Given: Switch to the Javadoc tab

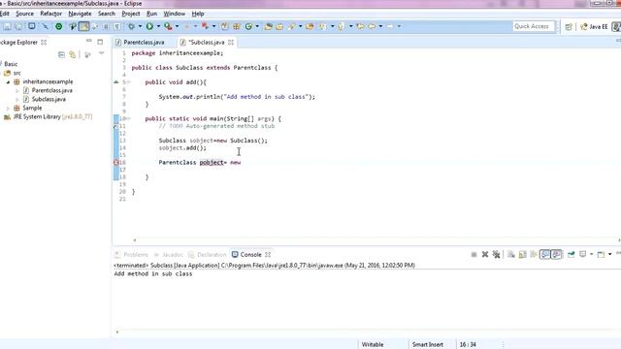Looking at the screenshot, I should (x=169, y=254).
